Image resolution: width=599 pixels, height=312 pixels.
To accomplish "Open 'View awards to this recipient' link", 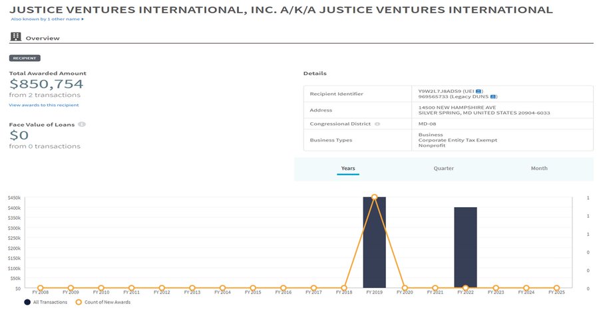I will (x=44, y=105).
